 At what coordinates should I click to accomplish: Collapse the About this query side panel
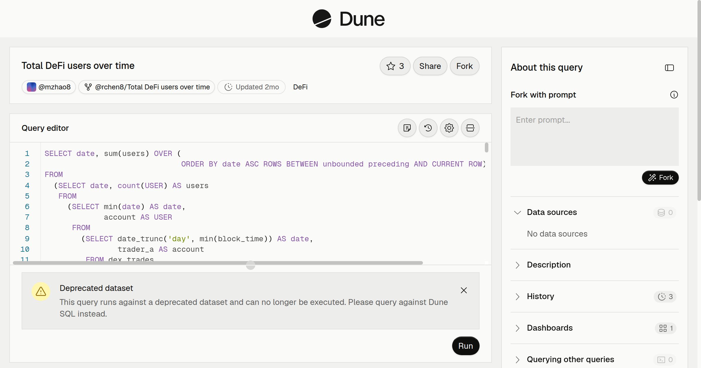coord(669,68)
